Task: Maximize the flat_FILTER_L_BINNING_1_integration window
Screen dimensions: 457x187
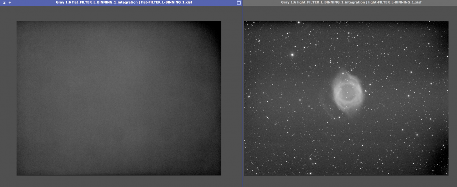Action: (x=239, y=2)
